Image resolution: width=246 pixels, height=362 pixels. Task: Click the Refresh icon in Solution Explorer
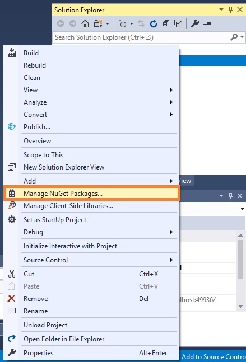point(154,23)
